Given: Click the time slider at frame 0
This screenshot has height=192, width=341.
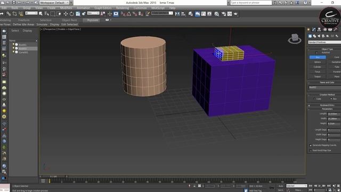Looking at the screenshot, I should click(x=53, y=177).
